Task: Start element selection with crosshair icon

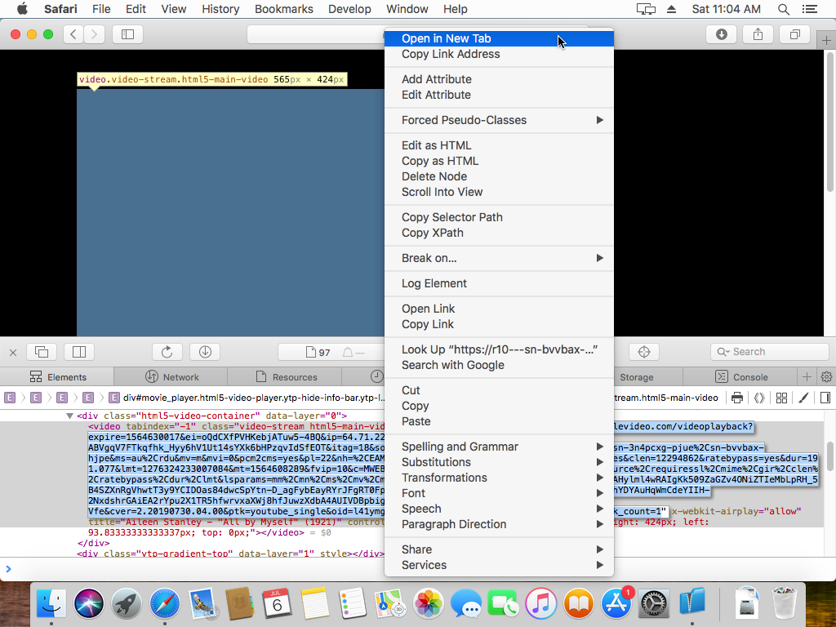Action: pyautogui.click(x=644, y=352)
